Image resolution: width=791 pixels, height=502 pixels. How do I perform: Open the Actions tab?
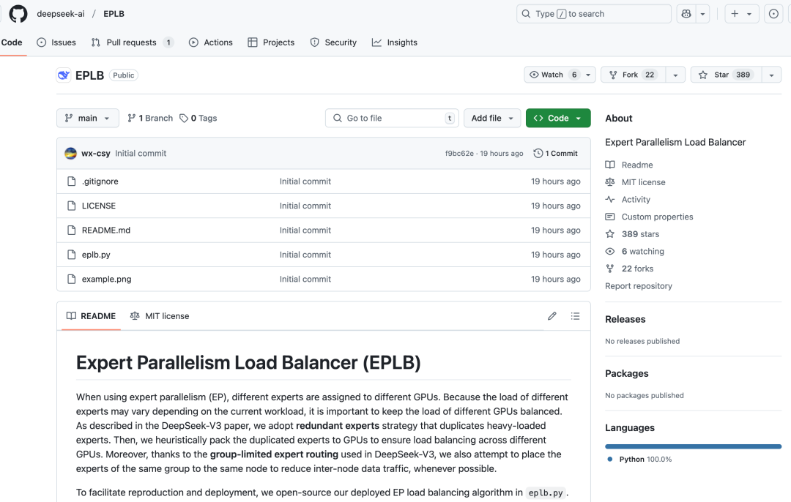click(x=211, y=42)
